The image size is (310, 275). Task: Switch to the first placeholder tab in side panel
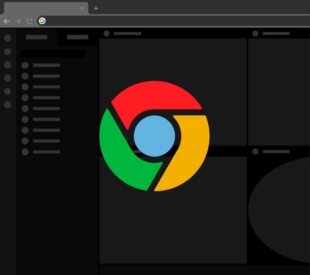coord(36,37)
